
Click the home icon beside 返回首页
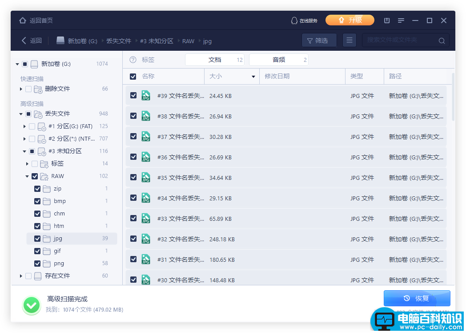[x=23, y=20]
